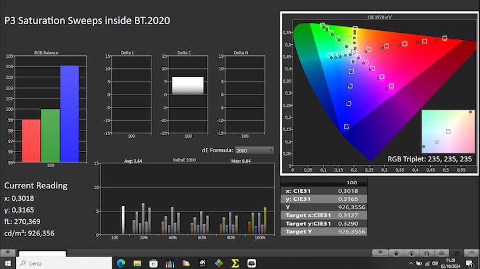Click the rainbow triangle taskbar icon
The width and height of the screenshot is (480, 269).
point(185,263)
